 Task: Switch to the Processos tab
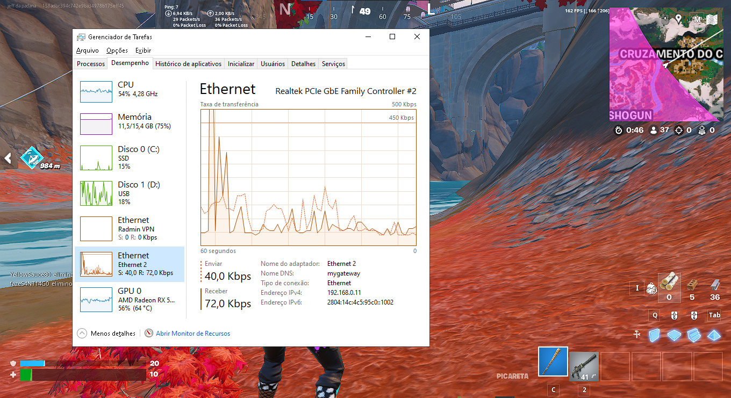91,63
